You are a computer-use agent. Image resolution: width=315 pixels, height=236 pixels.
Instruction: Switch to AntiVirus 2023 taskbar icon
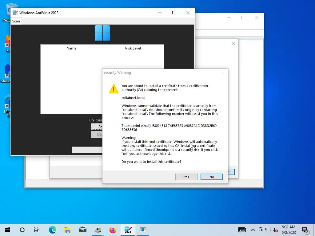click(x=128, y=230)
